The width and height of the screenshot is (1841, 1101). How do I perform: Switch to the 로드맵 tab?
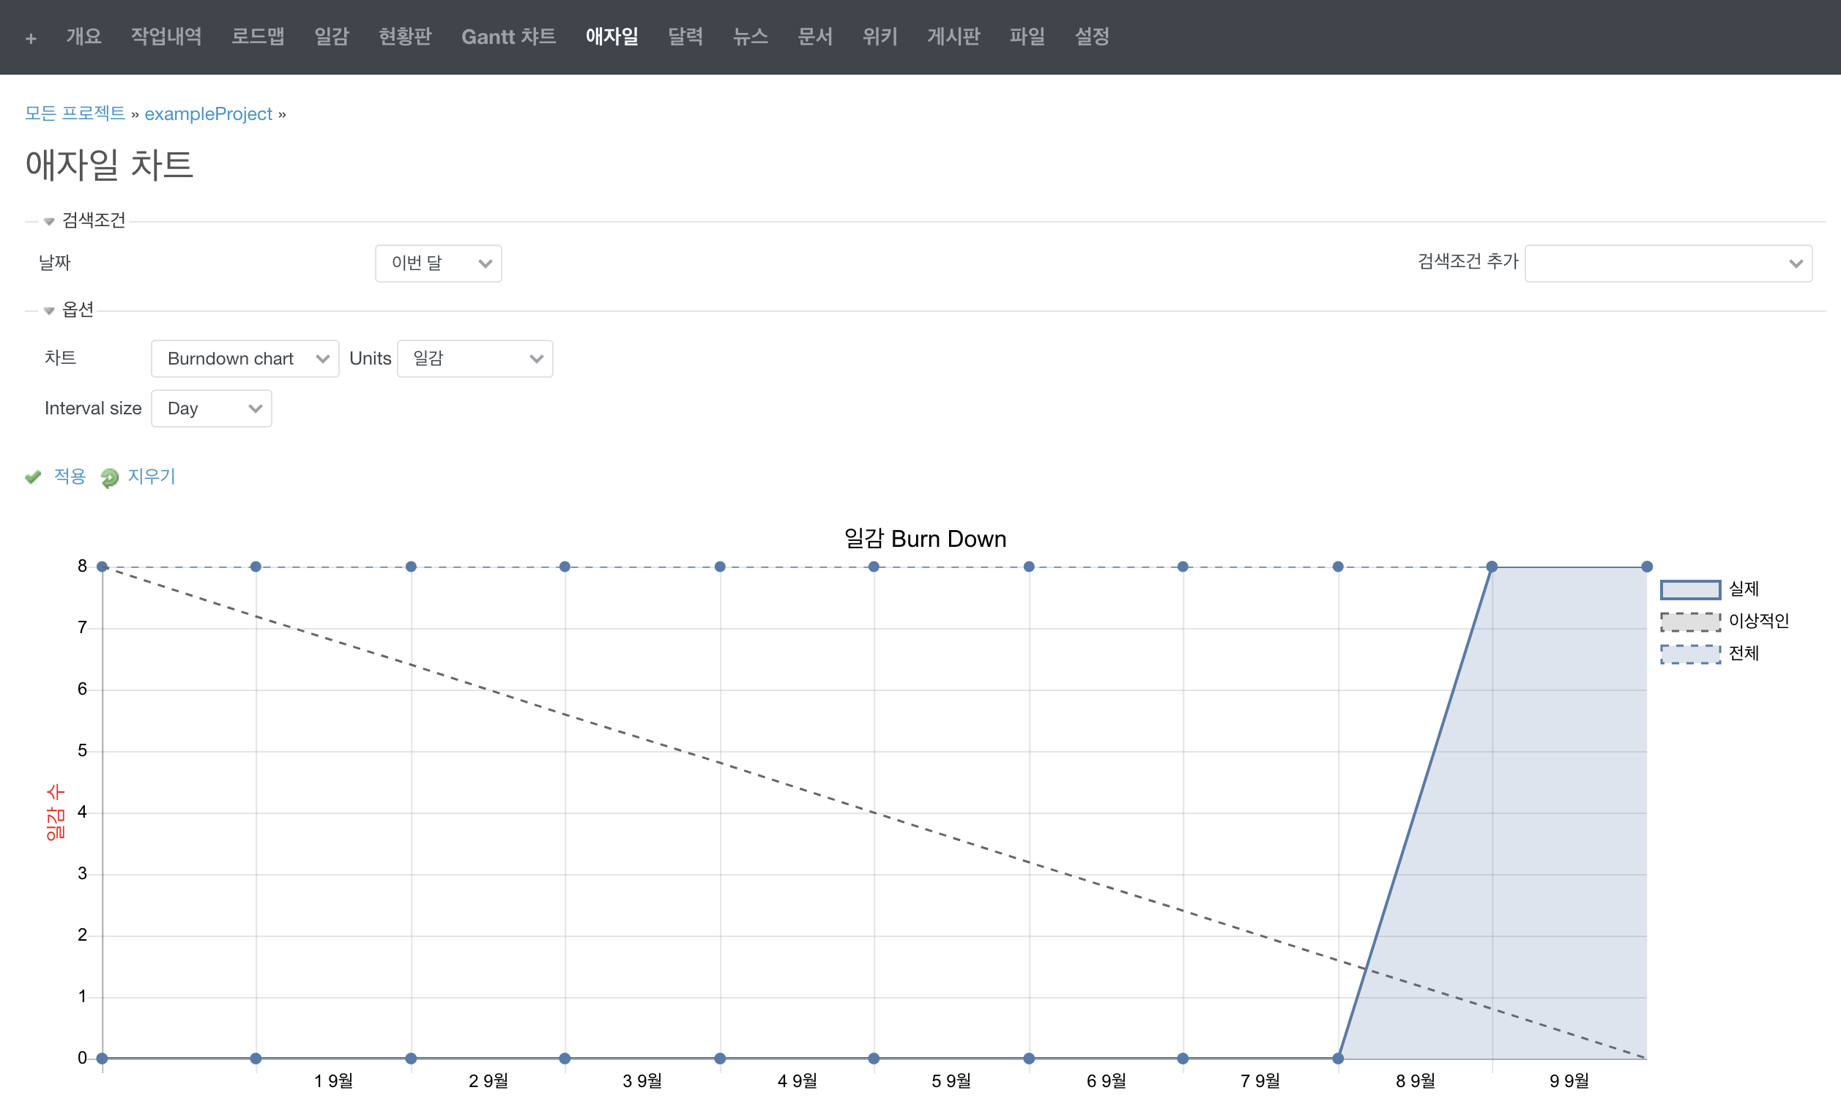[x=258, y=37]
